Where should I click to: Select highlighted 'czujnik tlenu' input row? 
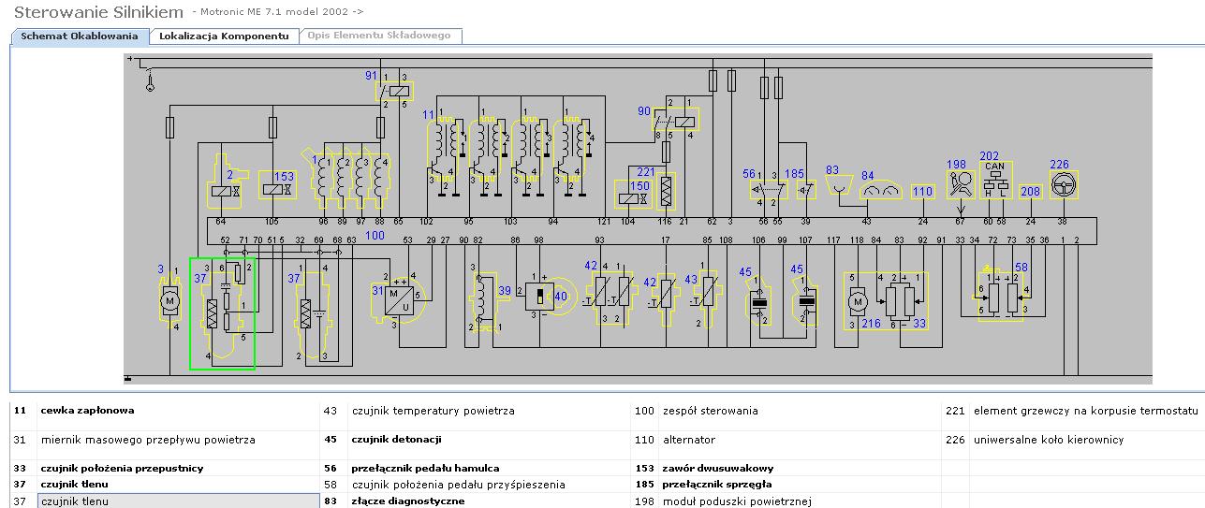point(178,501)
